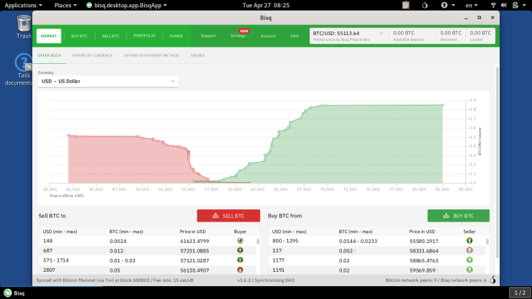Click buyer avatar for 57231.0885 offer
The image size is (532, 299).
click(240, 250)
